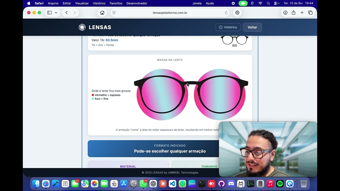Open the Histórico menu in the menu bar

[99, 3]
